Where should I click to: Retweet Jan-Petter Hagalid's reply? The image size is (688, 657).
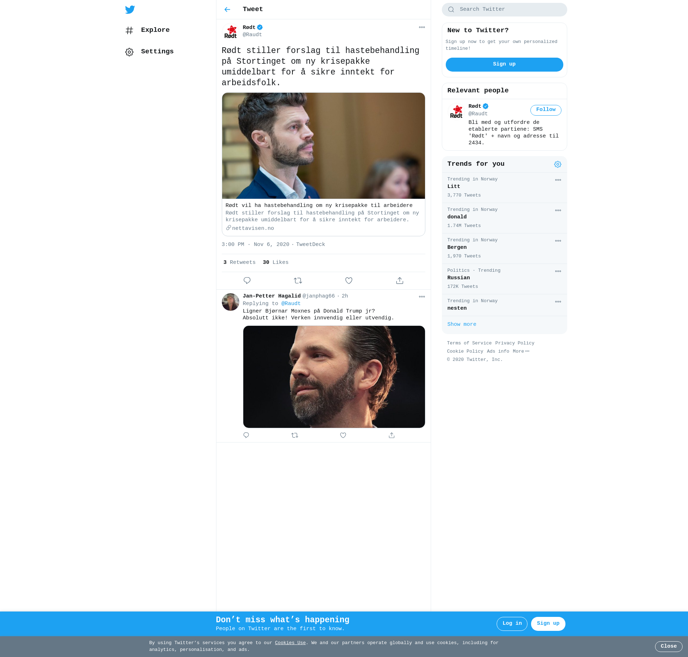295,435
